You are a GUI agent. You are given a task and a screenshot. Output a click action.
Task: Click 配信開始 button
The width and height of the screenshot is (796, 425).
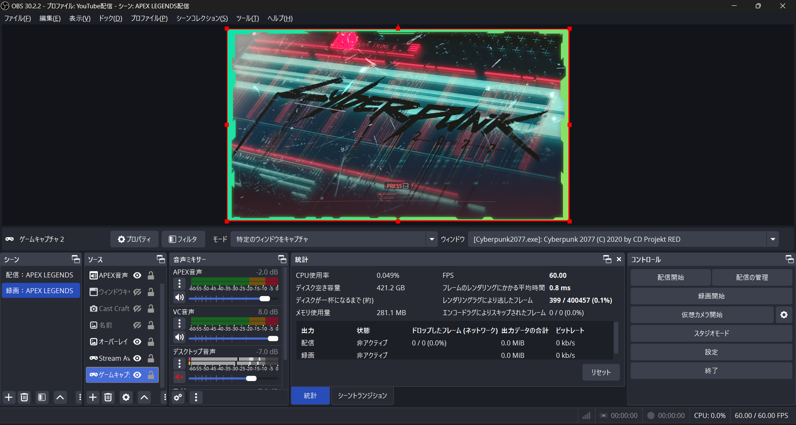(x=670, y=277)
